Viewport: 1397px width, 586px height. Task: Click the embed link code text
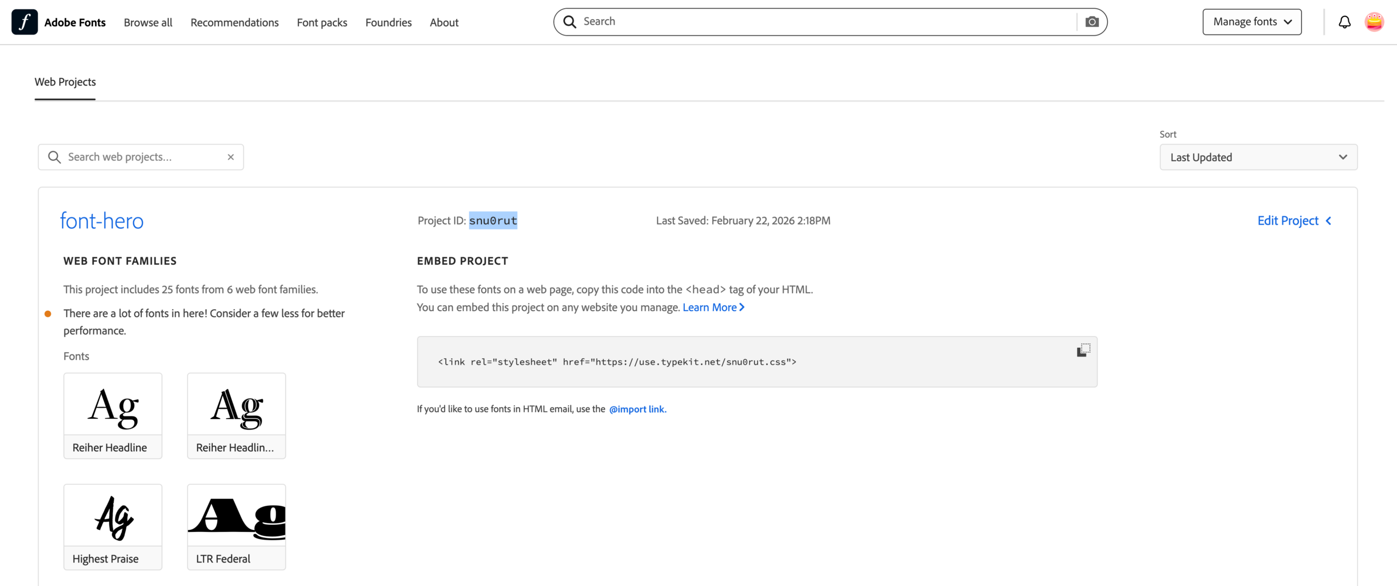[x=617, y=362]
